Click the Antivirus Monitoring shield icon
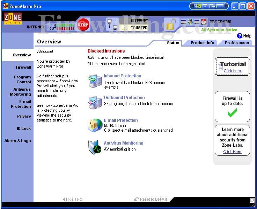This screenshot has height=209, width=257. click(x=95, y=147)
